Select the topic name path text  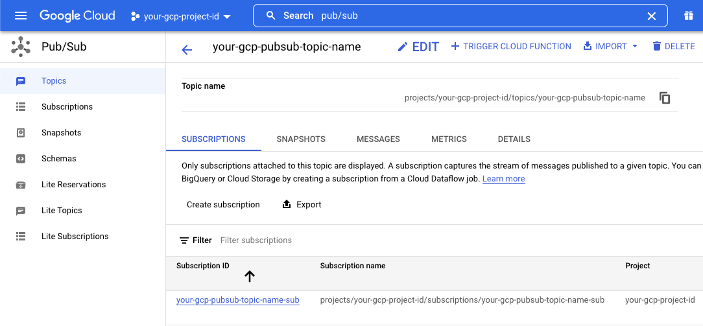(x=525, y=98)
